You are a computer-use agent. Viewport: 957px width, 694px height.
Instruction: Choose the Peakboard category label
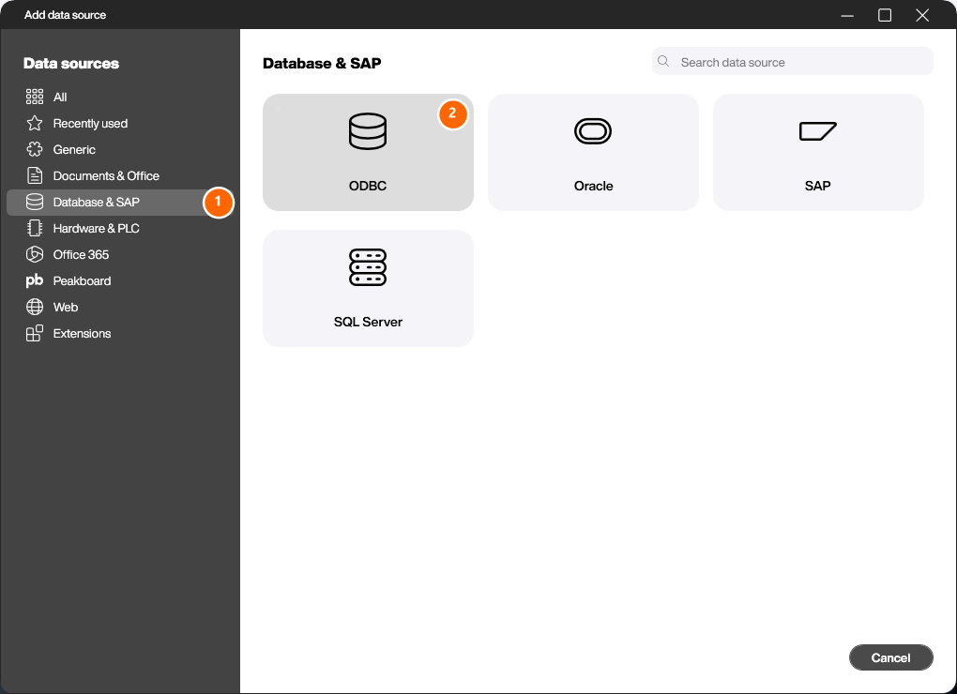click(x=82, y=280)
